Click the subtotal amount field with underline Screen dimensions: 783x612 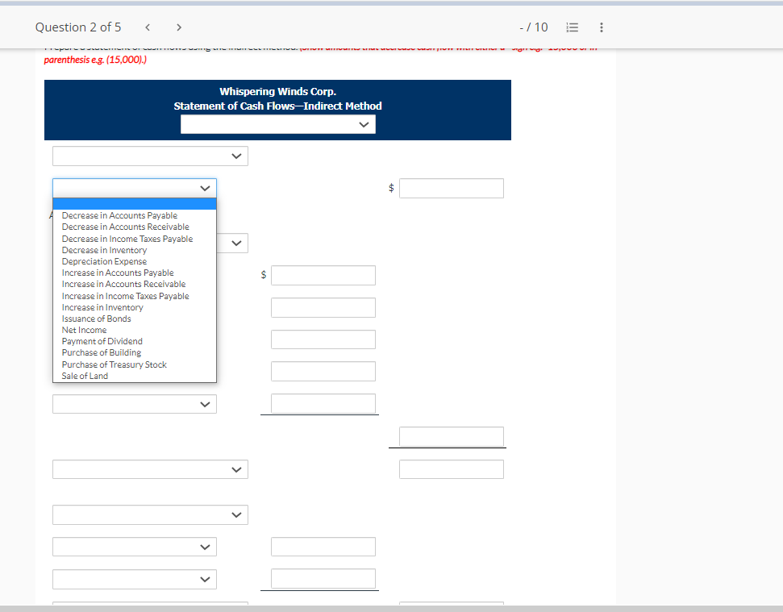(323, 403)
